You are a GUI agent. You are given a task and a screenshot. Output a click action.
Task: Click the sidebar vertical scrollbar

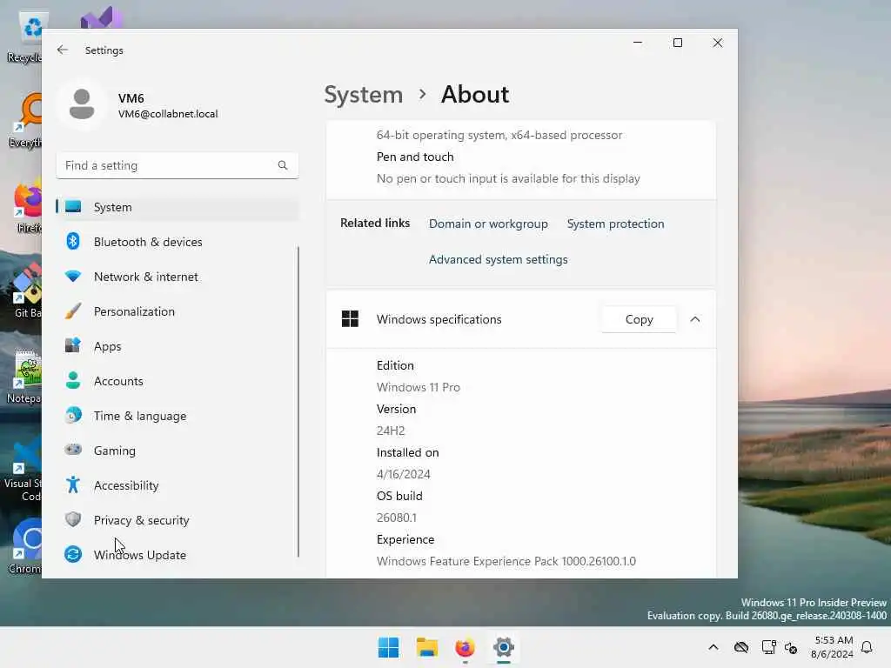(x=298, y=402)
